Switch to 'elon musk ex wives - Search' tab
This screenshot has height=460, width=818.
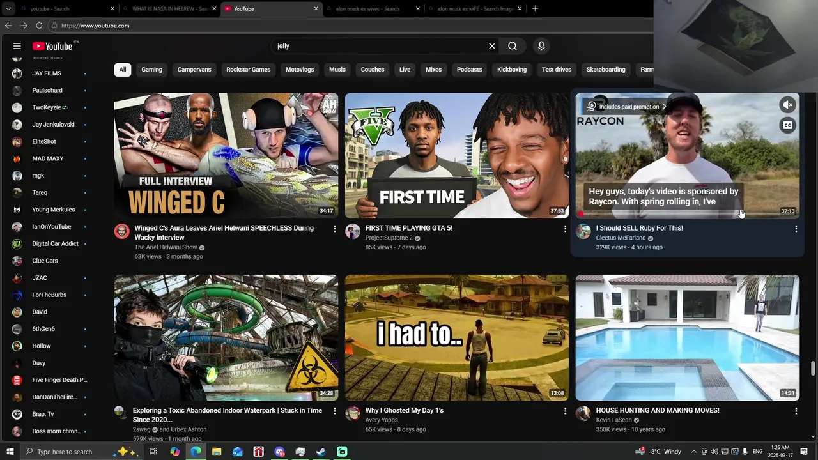coord(374,9)
